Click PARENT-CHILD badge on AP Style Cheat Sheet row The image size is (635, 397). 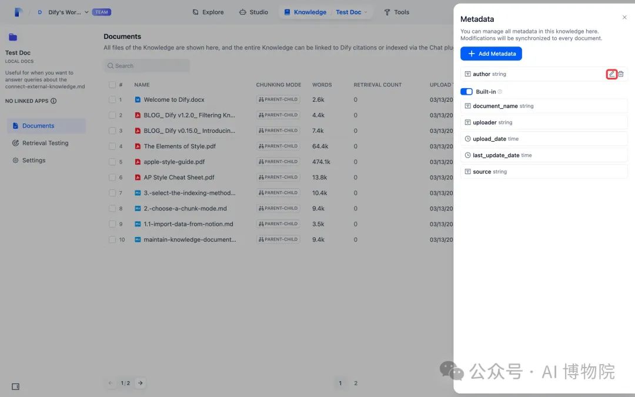pos(278,177)
